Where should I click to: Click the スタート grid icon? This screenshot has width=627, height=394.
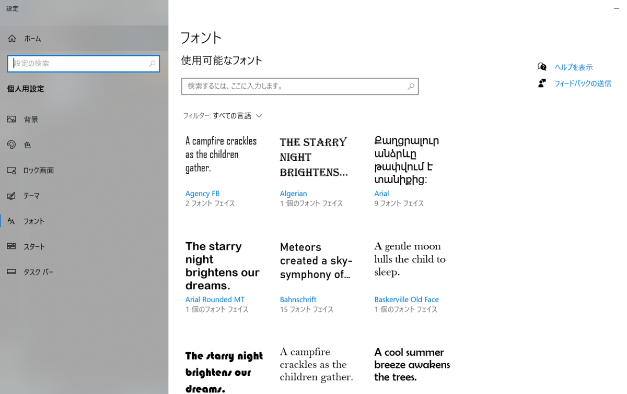coord(11,246)
